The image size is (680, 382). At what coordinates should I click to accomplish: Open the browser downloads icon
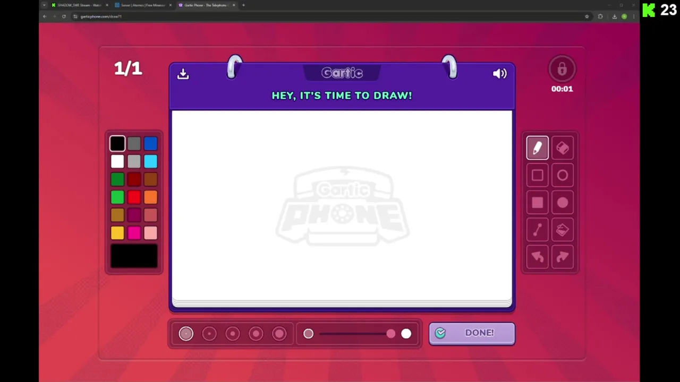click(x=614, y=16)
